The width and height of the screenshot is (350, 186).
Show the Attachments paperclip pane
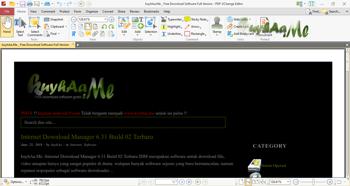[x=95, y=34]
